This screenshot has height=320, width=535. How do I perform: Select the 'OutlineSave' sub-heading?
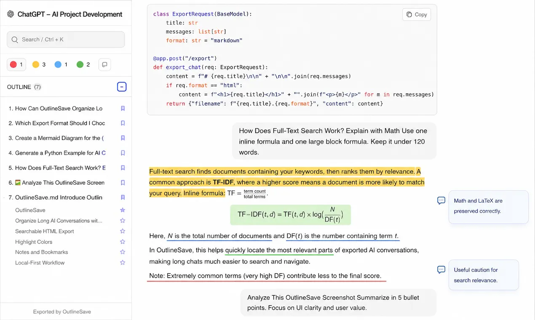coord(30,210)
